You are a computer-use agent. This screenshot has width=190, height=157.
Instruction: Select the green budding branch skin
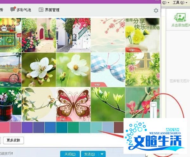pyautogui.click(x=108, y=104)
